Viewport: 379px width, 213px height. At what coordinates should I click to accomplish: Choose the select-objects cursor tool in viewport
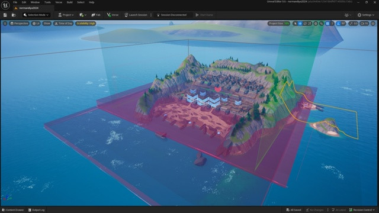[295, 24]
